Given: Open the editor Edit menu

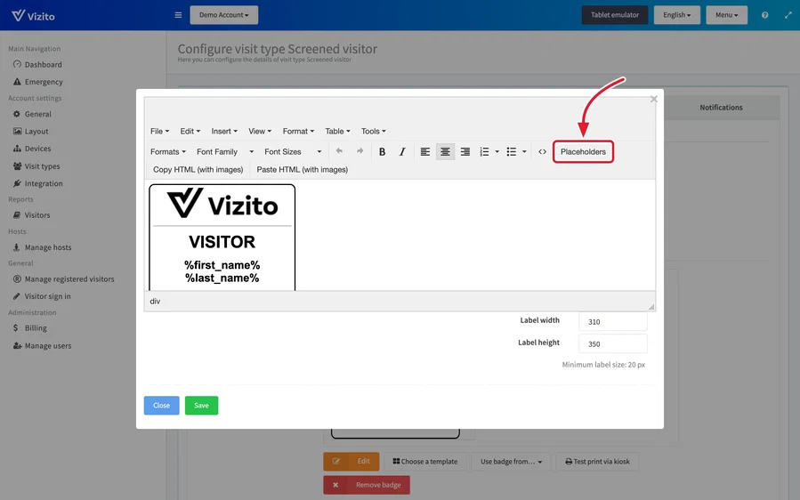Looking at the screenshot, I should pyautogui.click(x=190, y=131).
